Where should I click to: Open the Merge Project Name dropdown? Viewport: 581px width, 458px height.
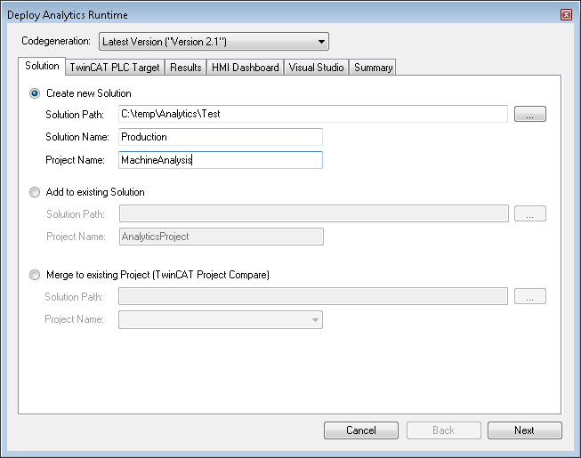pyautogui.click(x=221, y=319)
